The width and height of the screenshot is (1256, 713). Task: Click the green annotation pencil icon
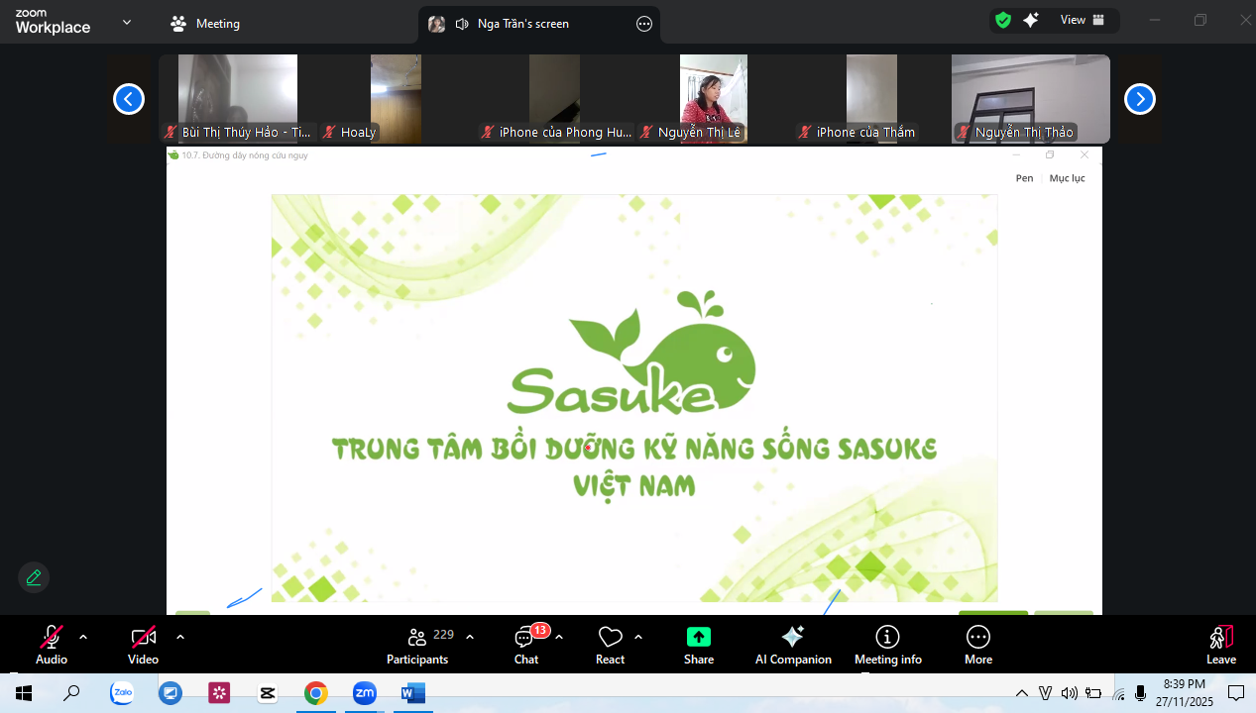point(34,577)
